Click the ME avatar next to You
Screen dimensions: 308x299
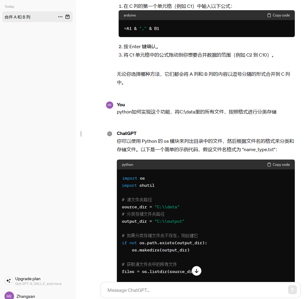click(110, 105)
